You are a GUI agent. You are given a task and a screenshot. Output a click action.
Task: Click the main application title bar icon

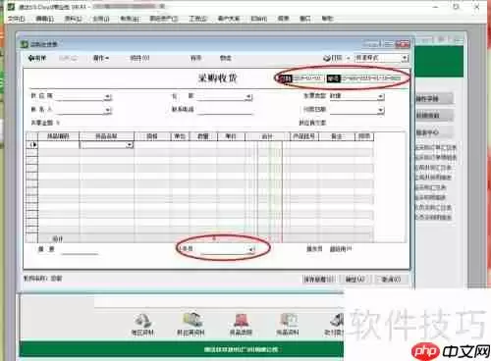coord(11,6)
